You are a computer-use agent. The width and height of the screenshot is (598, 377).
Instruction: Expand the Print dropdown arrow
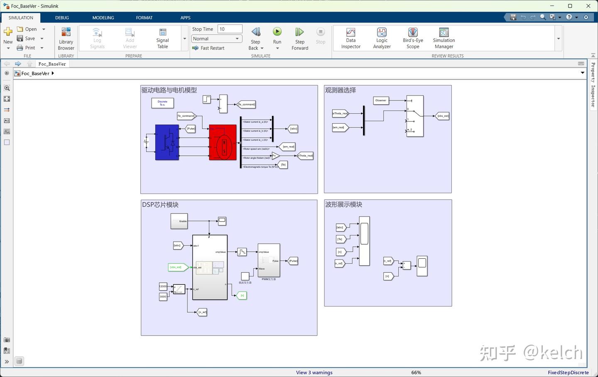(x=42, y=48)
